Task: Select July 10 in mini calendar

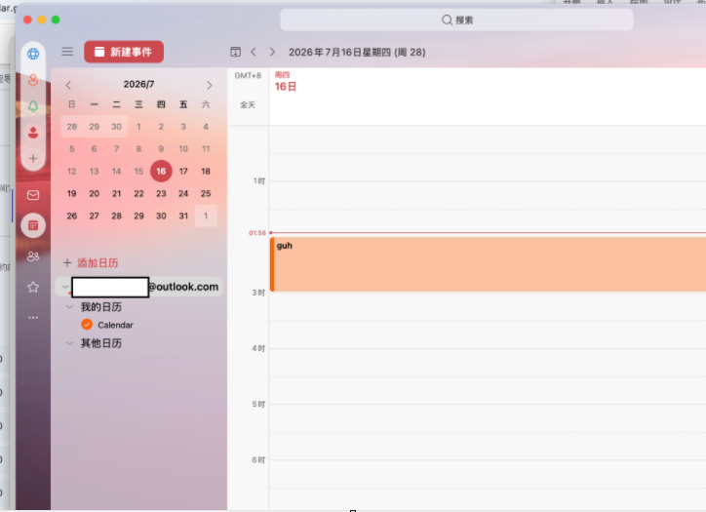Action: coord(183,149)
